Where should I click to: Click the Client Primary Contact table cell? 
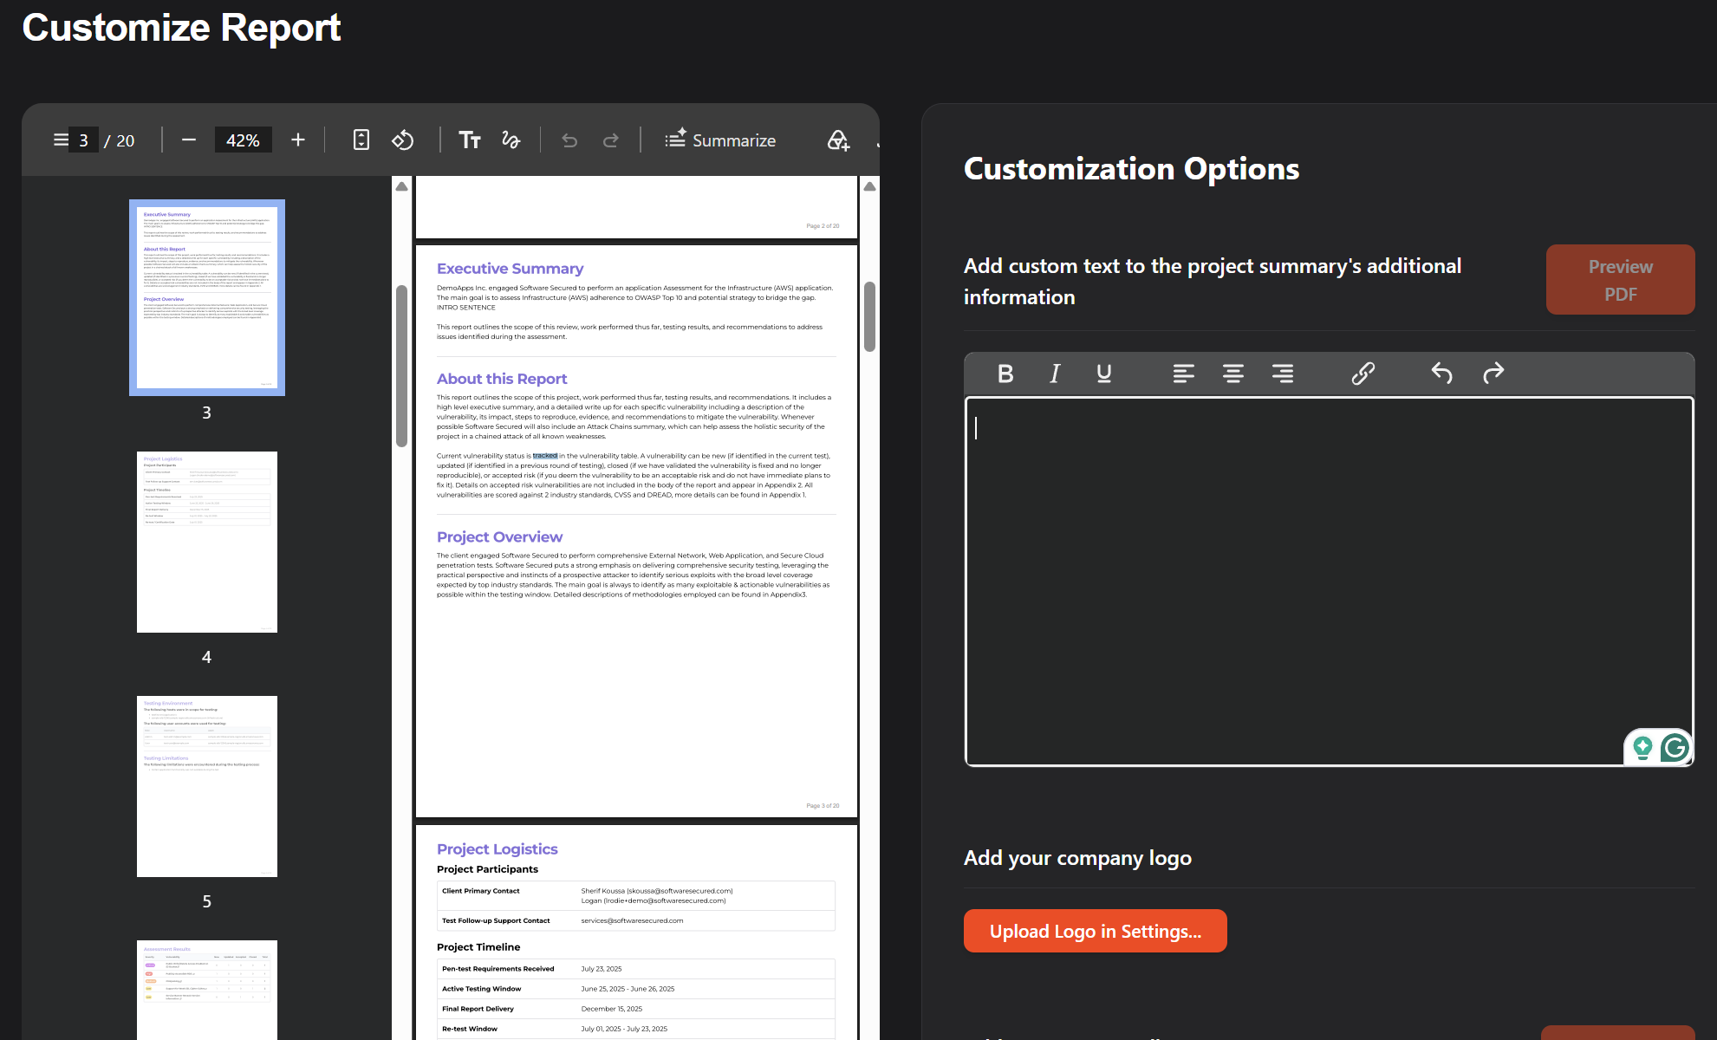tap(481, 891)
